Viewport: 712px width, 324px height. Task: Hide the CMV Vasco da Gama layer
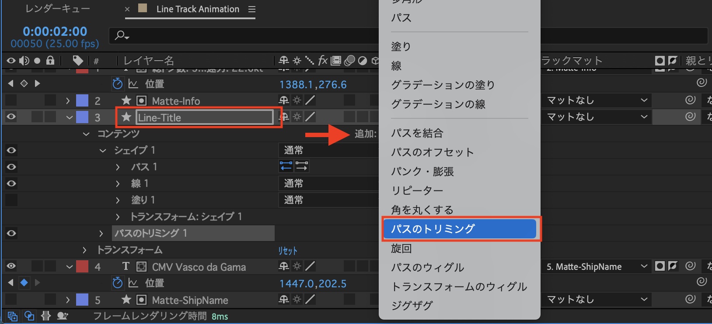11,266
